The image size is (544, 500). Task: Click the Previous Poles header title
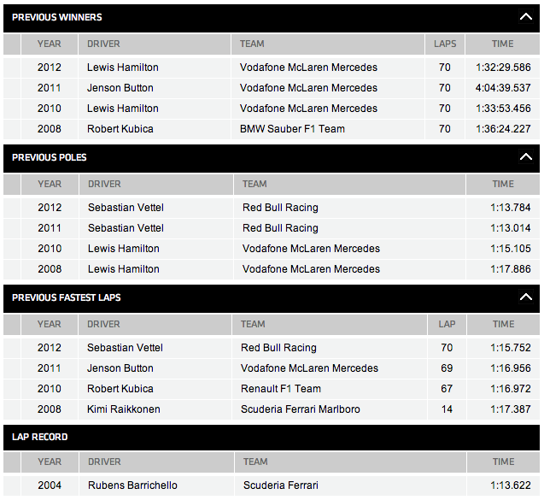[50, 157]
